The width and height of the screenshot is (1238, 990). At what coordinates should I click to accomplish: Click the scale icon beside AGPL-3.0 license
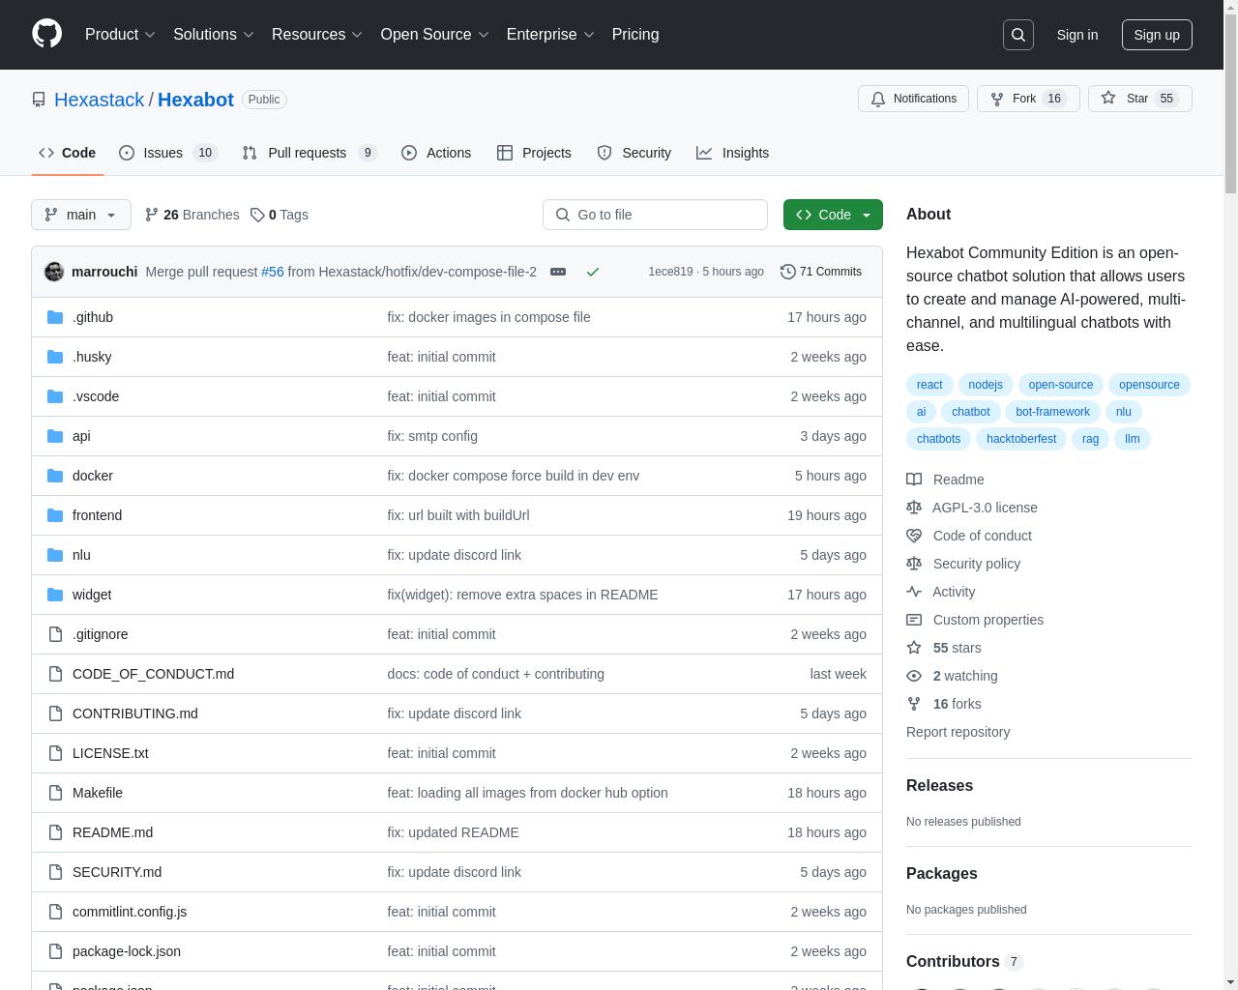click(914, 508)
